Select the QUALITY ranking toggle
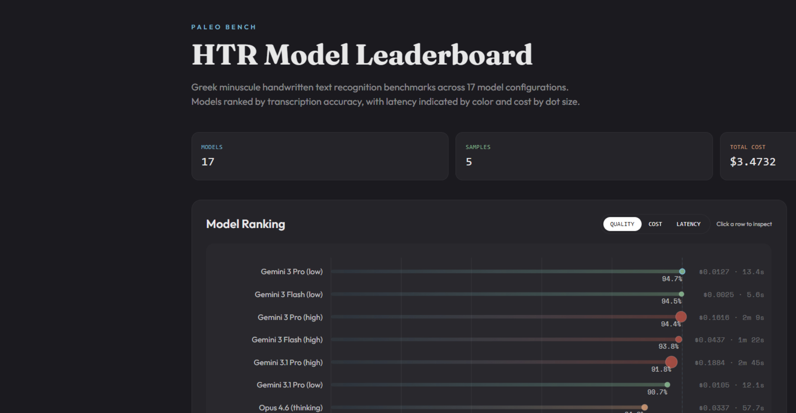Viewport: 796px width, 413px height. pyautogui.click(x=622, y=224)
